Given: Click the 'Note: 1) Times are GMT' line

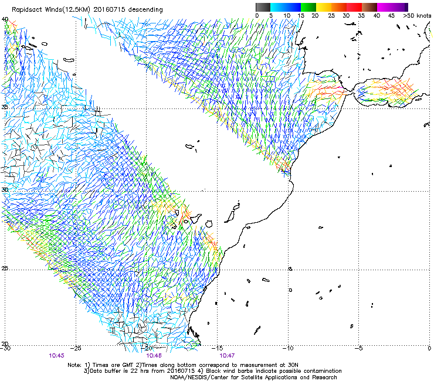Looking at the screenshot, I should coord(183,365).
